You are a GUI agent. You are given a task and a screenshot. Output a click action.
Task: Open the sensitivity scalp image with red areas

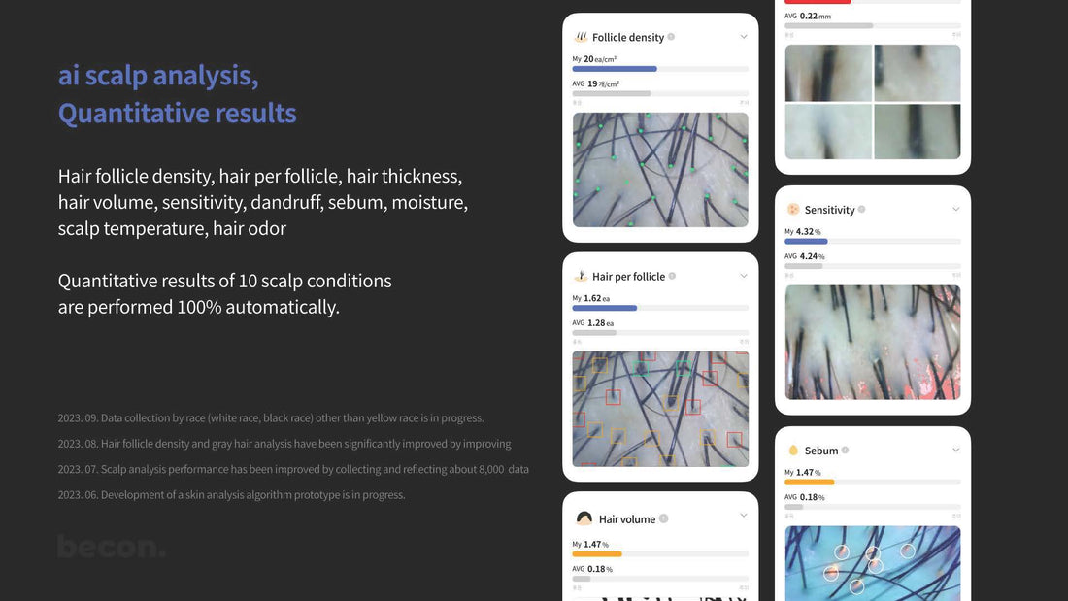click(873, 342)
